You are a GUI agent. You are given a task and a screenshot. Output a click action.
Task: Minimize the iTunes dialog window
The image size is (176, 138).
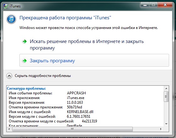[x=145, y=5]
